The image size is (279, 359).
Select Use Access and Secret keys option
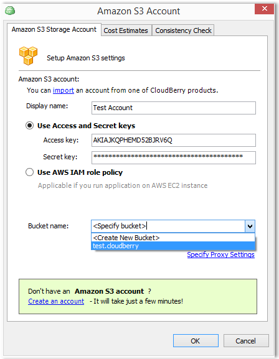(29, 126)
